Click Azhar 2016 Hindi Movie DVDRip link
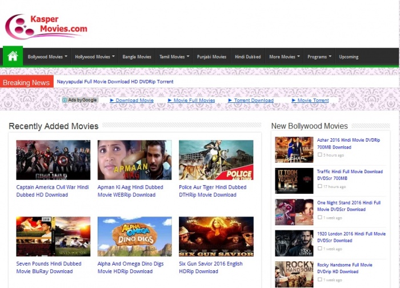Viewport: 400px width, 288px height. pyautogui.click(x=349, y=143)
